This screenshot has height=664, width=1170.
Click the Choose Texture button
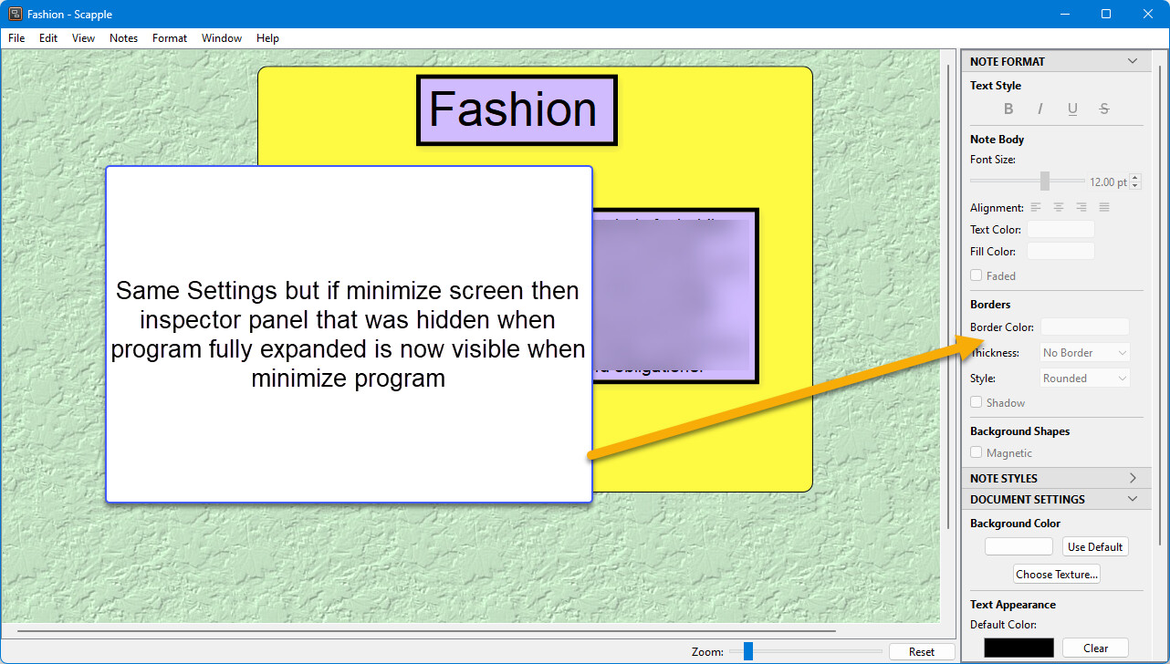(1057, 574)
